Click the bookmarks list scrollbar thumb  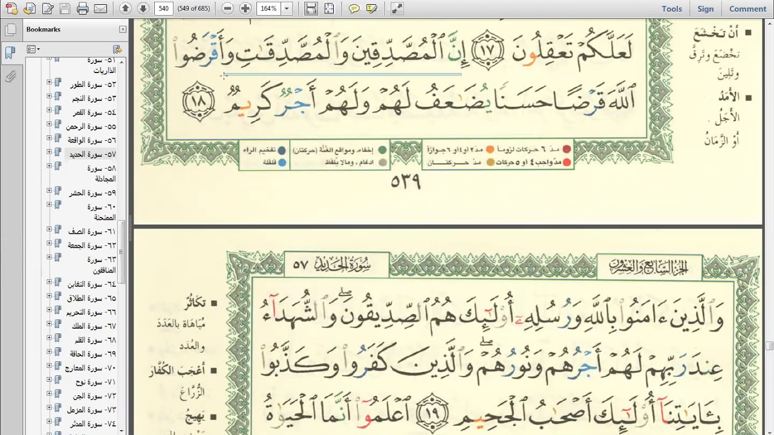pyautogui.click(x=122, y=251)
